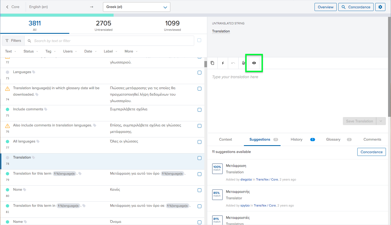Check the box for Languages string row
The width and height of the screenshot is (391, 225).
(x=200, y=73)
